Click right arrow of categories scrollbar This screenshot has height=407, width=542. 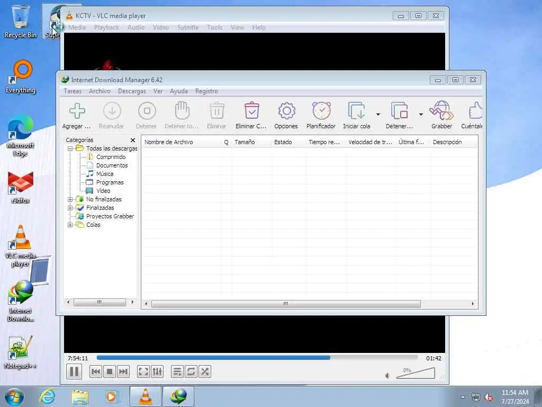click(x=132, y=302)
